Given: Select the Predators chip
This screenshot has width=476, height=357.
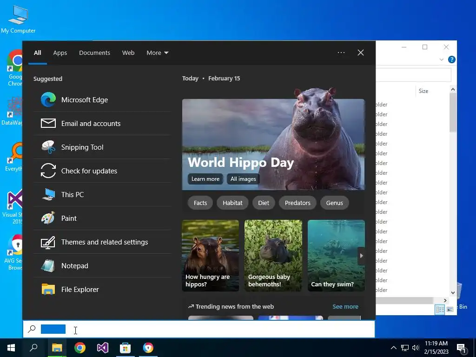Looking at the screenshot, I should (297, 203).
